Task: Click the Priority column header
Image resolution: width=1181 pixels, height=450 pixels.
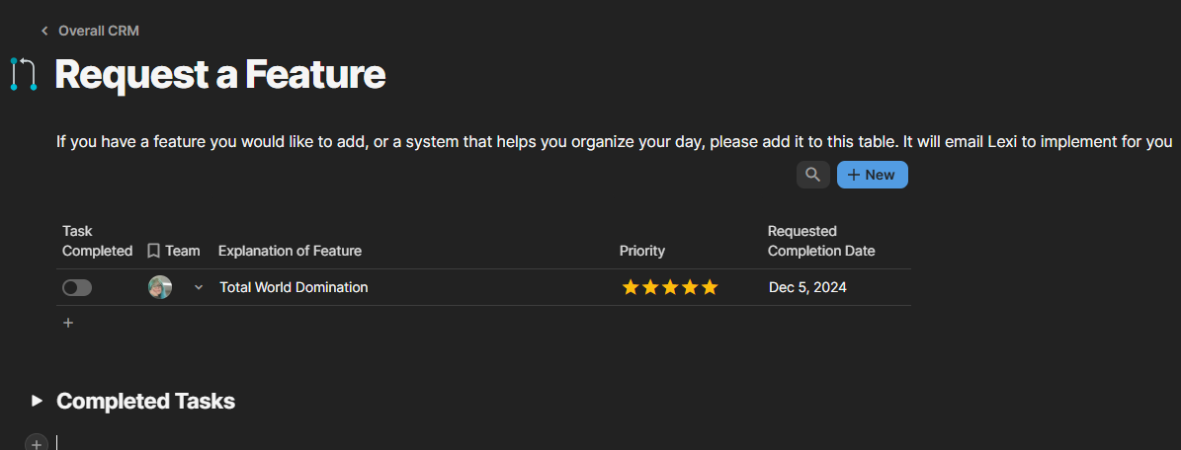Action: pos(642,251)
